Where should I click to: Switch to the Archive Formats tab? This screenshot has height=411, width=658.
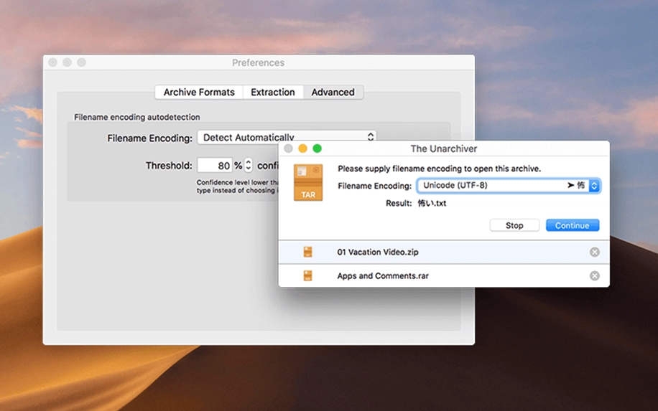[x=199, y=93]
